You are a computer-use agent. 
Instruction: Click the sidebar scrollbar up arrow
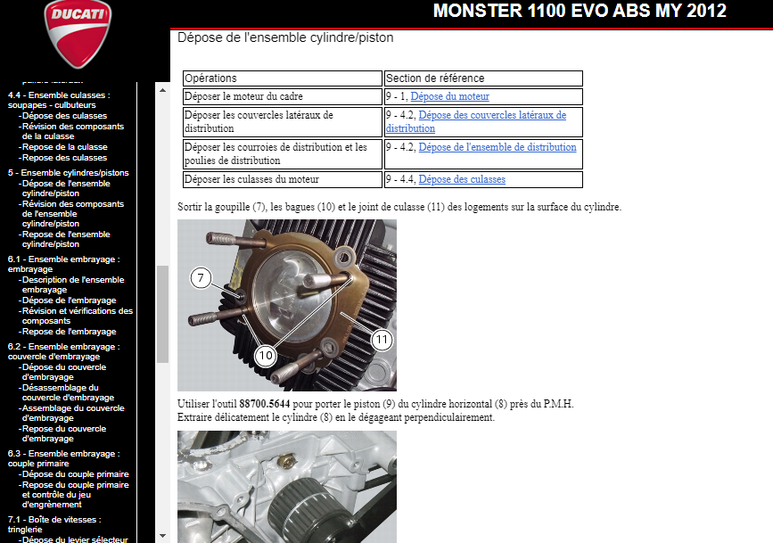[162, 89]
